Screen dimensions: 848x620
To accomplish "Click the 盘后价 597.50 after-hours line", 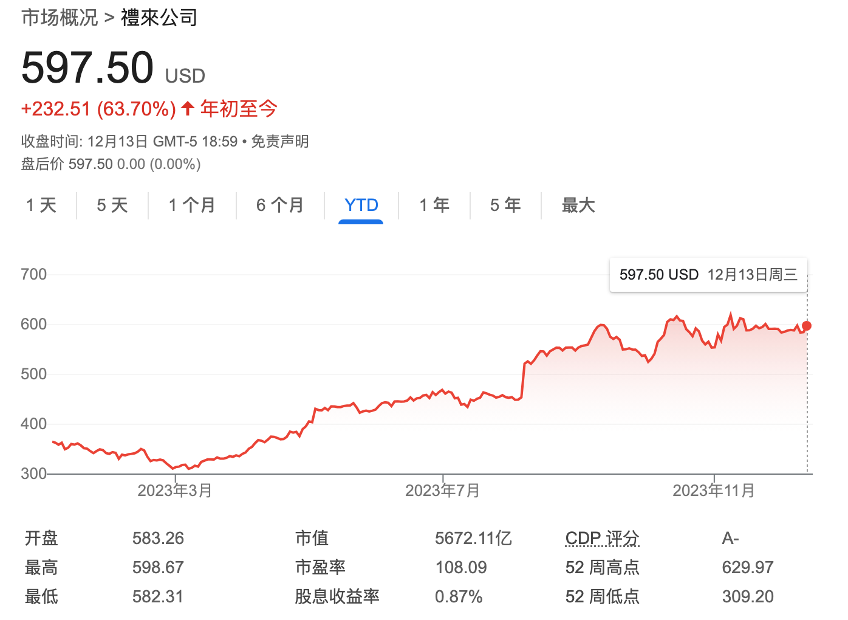I will pyautogui.click(x=111, y=164).
